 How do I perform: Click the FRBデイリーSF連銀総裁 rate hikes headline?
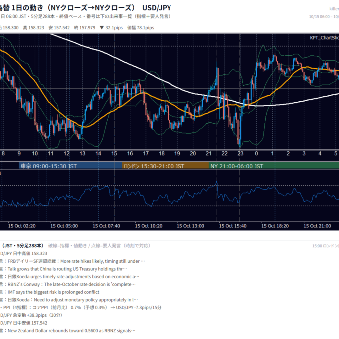point(72,261)
